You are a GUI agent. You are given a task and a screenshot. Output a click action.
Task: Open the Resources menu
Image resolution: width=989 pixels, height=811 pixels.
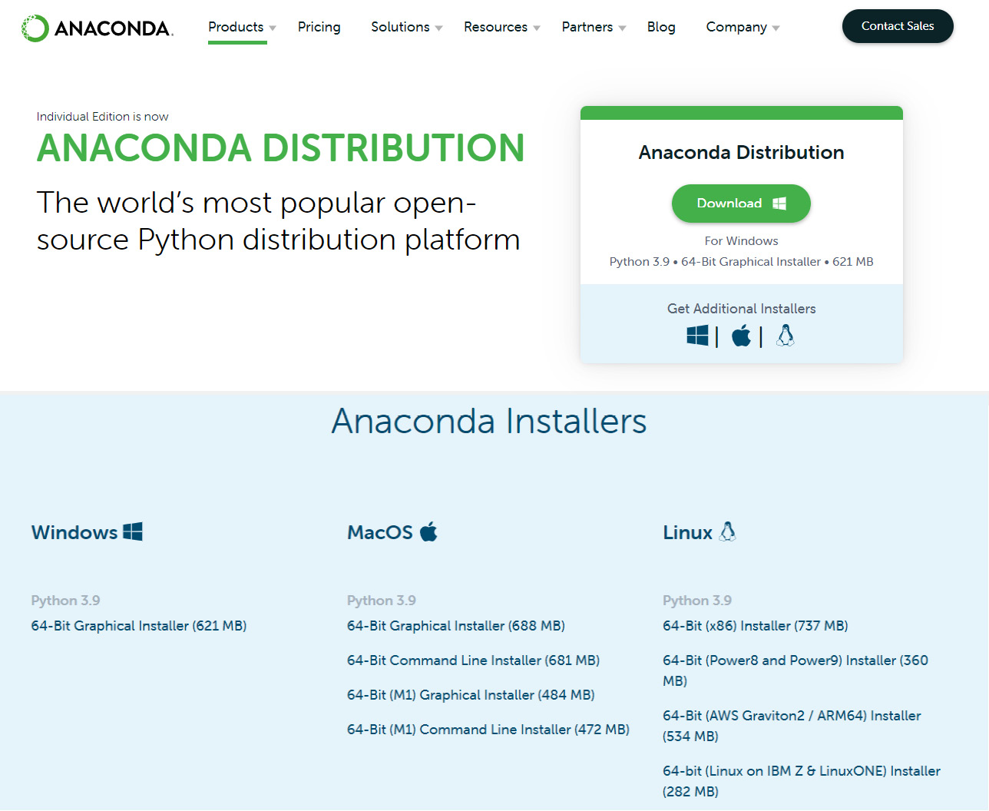coord(495,27)
